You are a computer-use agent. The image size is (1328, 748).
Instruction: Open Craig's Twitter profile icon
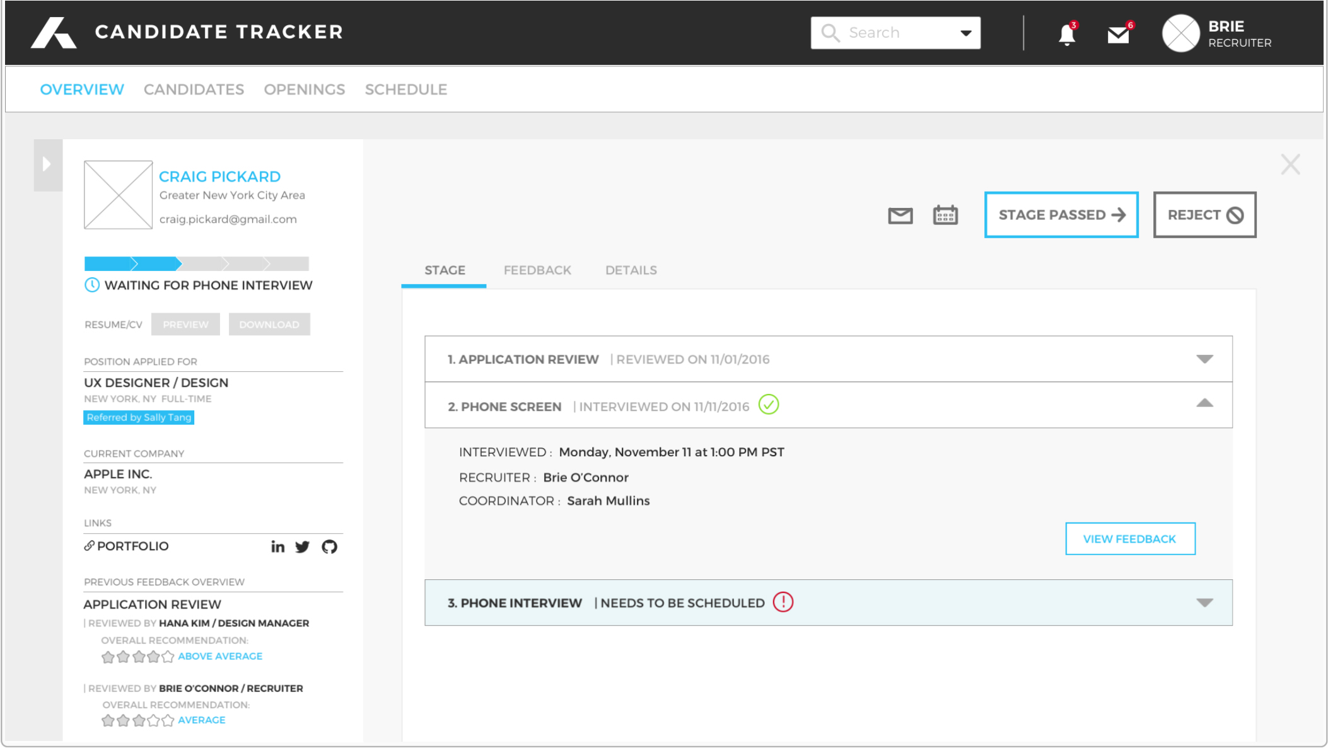coord(303,547)
